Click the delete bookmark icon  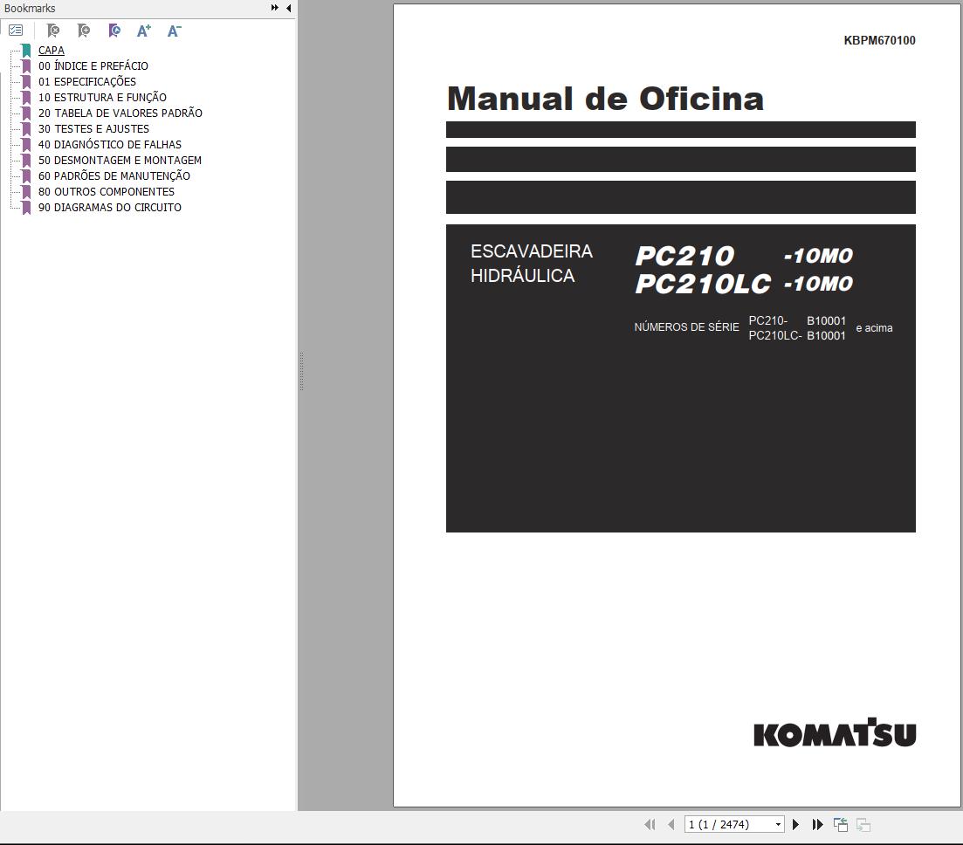click(52, 30)
